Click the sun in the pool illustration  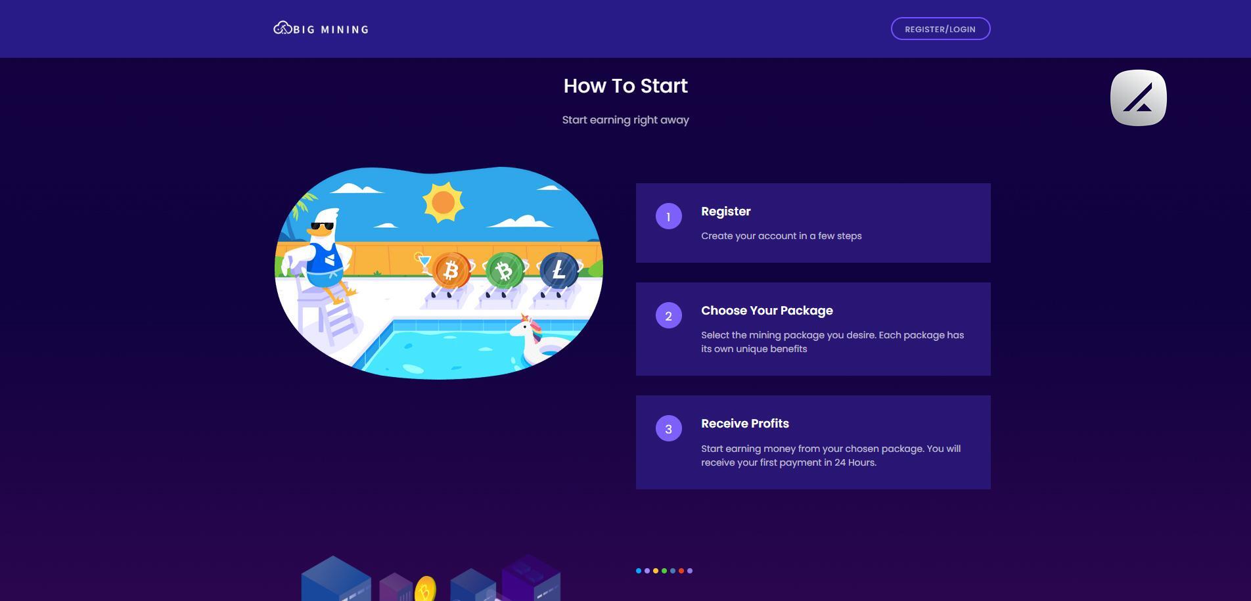(444, 202)
